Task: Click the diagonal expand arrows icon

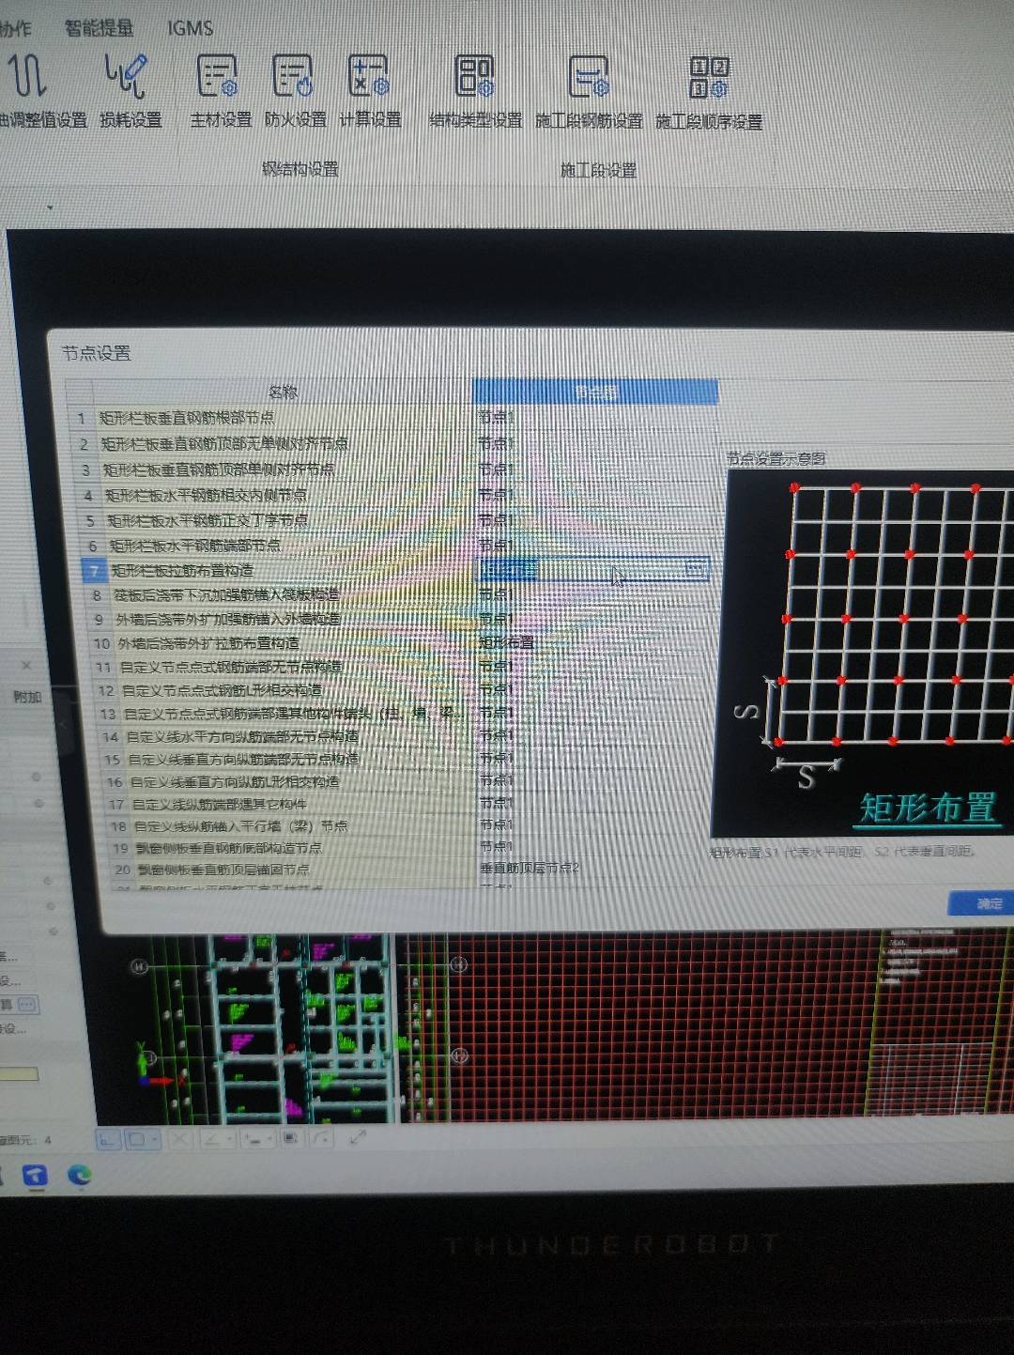Action: click(358, 1137)
